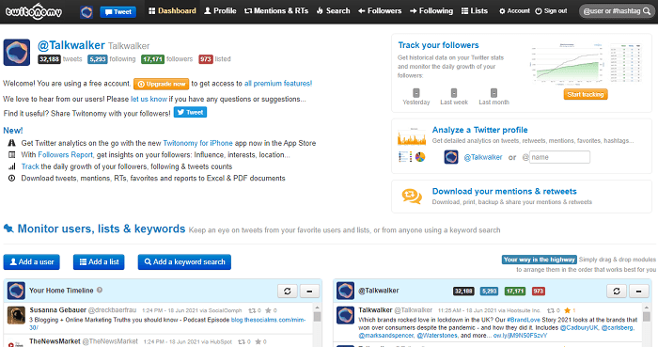
Task: Click the followers growth chart thumbnail
Action: (567, 63)
